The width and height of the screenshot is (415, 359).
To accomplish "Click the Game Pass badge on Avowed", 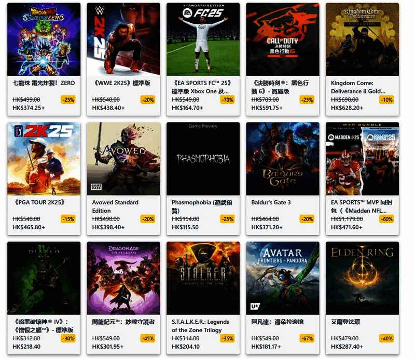I will 96,187.
